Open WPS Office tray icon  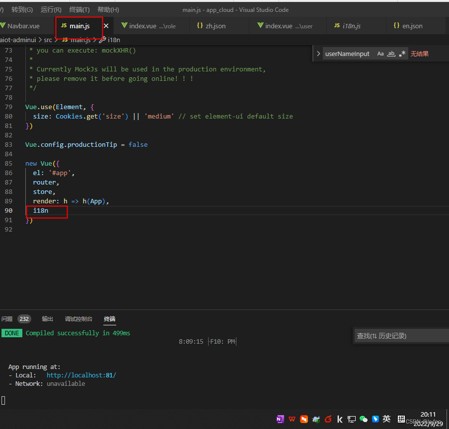click(292, 419)
